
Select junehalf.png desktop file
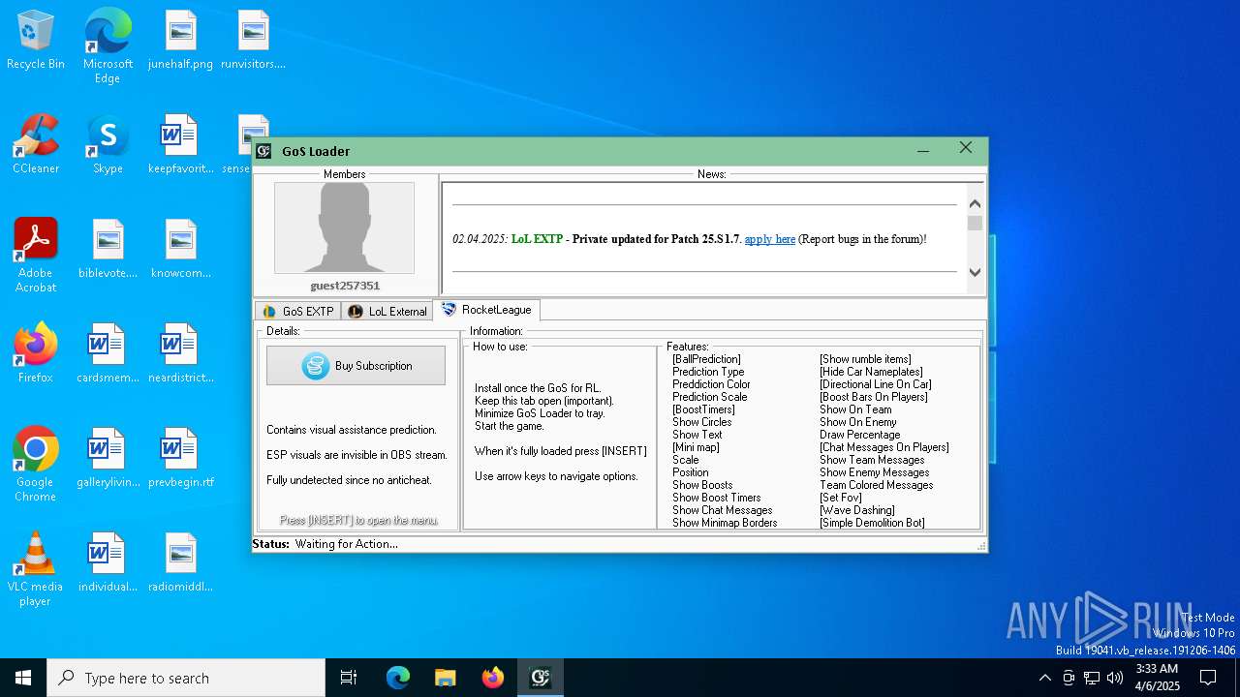[180, 40]
